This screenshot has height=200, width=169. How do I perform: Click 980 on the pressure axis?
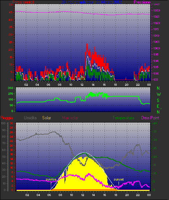coord(156,74)
